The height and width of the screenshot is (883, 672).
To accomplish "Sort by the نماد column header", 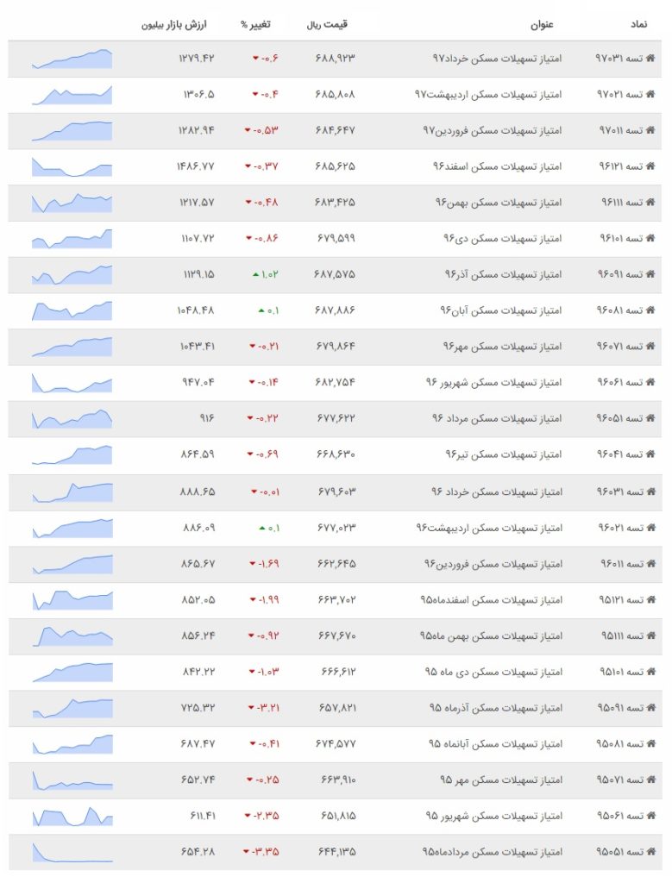I will tap(638, 24).
